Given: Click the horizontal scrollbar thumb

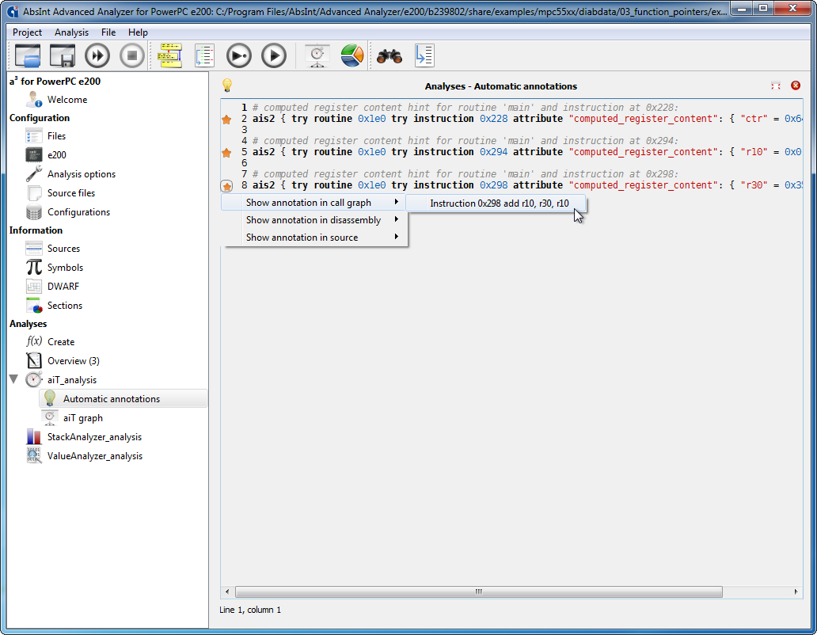Looking at the screenshot, I should pos(478,591).
